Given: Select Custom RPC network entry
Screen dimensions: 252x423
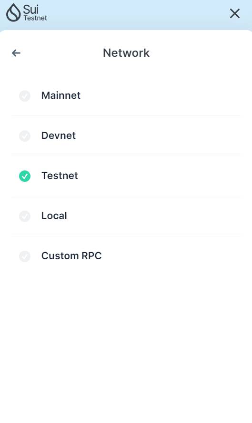Looking at the screenshot, I should click(x=126, y=256).
